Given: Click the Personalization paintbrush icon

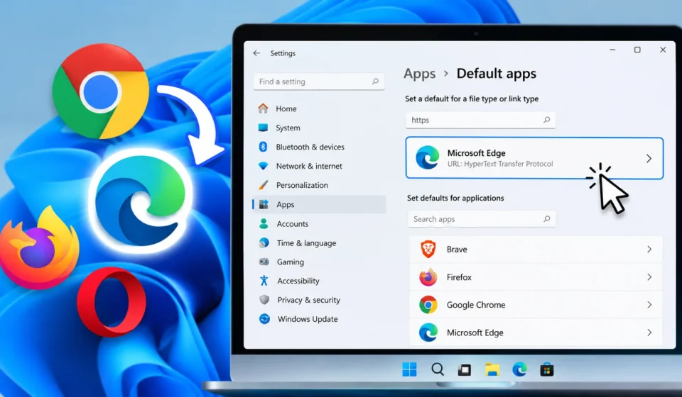Looking at the screenshot, I should (264, 185).
